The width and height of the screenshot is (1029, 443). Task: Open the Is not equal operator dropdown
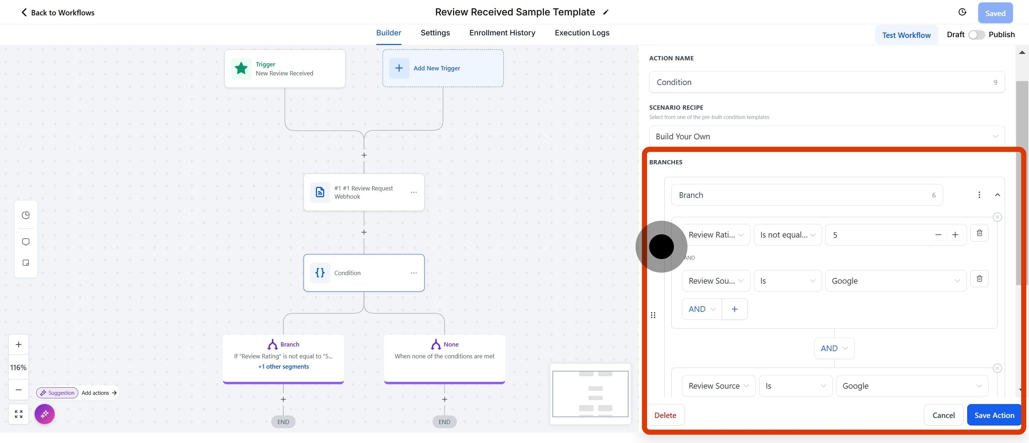787,235
